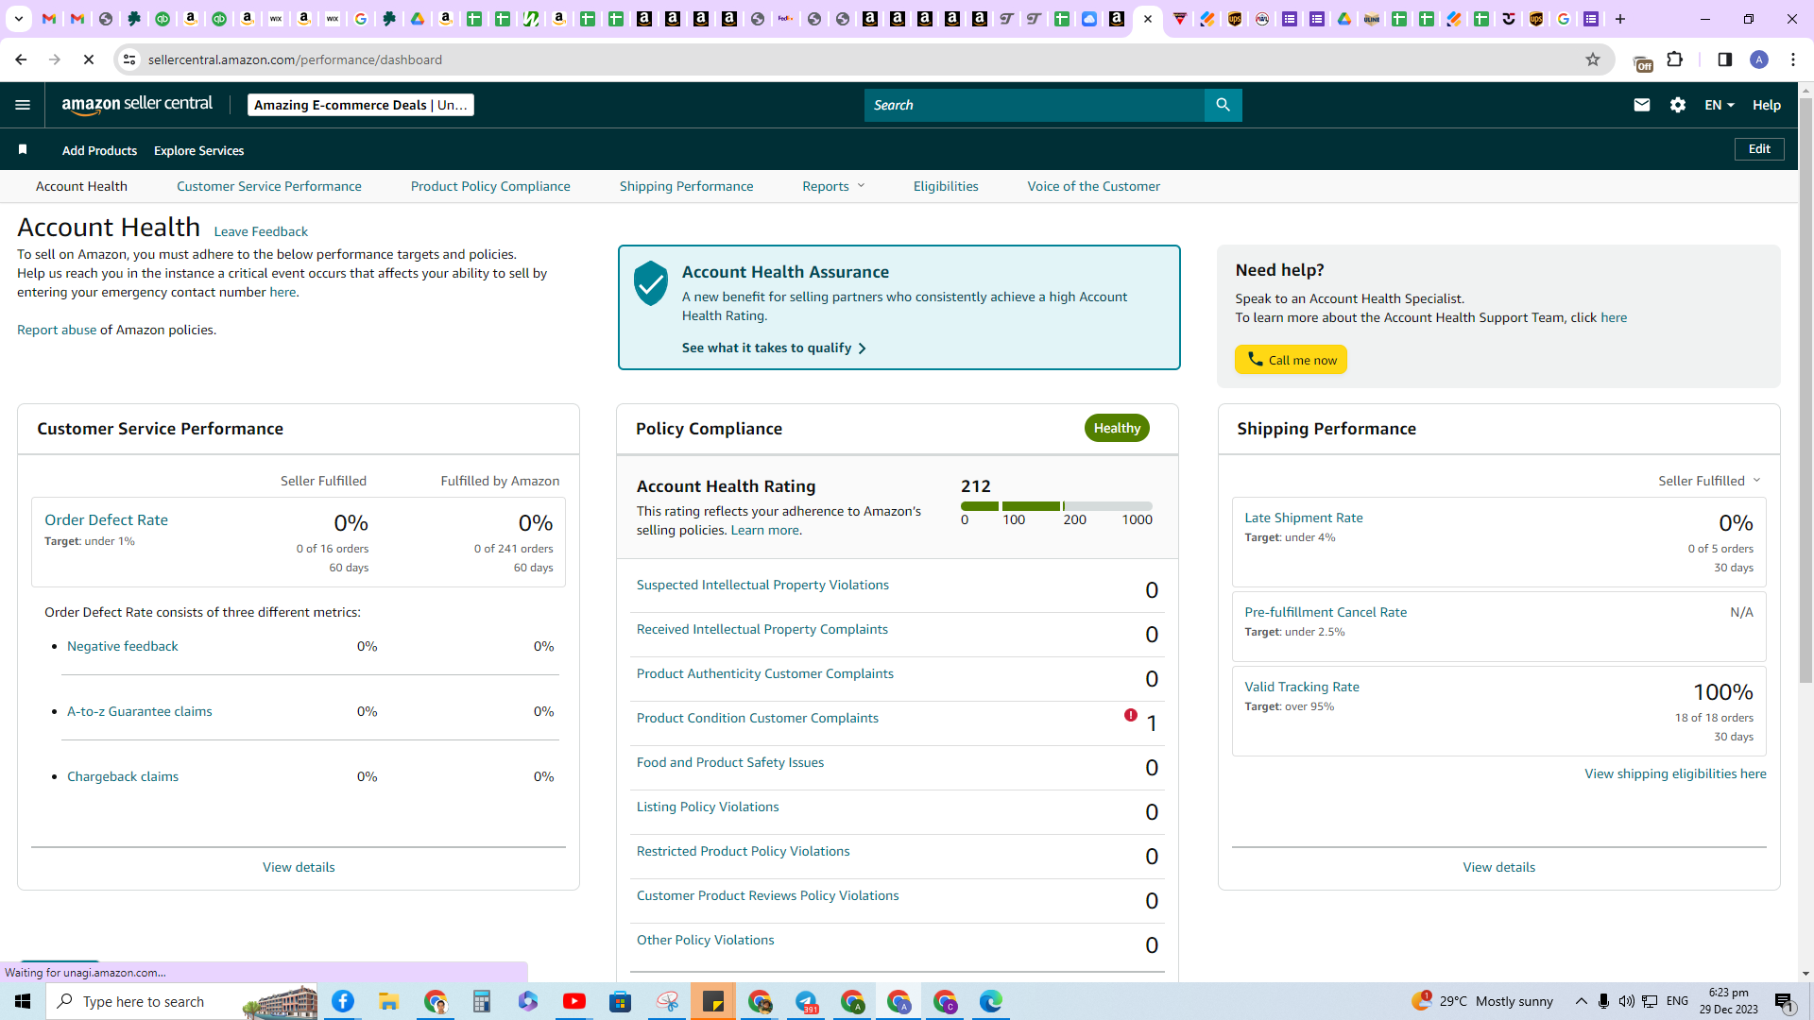Open a new browser tab
Image resolution: width=1814 pixels, height=1020 pixels.
pyautogui.click(x=1620, y=19)
